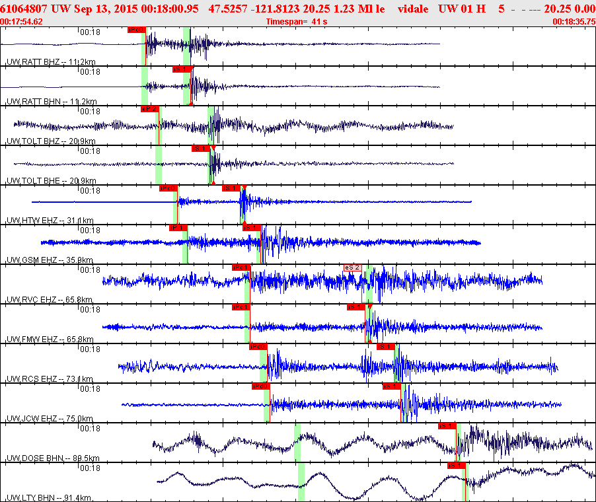Screen dimensions: 596x502
Task: Select the iS 1 pick flag on FMW EHZ
Action: point(355,307)
